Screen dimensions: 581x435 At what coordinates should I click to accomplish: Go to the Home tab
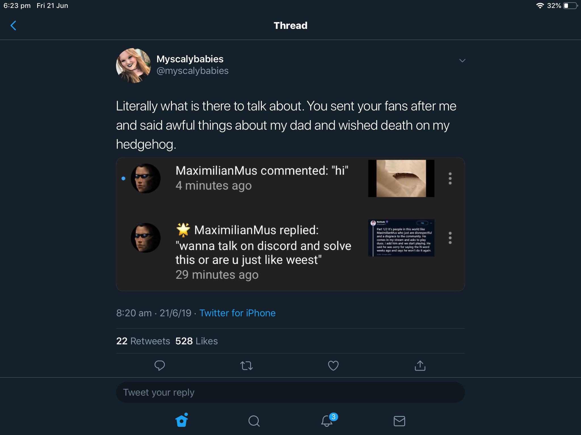coord(182,421)
